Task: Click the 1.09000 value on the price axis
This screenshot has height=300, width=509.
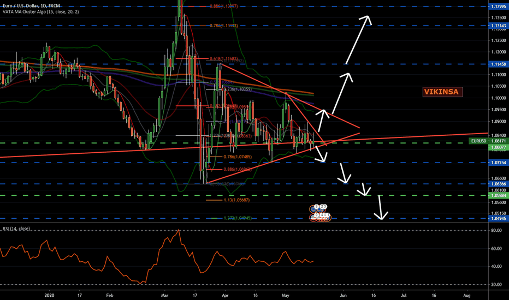Action: pos(498,122)
